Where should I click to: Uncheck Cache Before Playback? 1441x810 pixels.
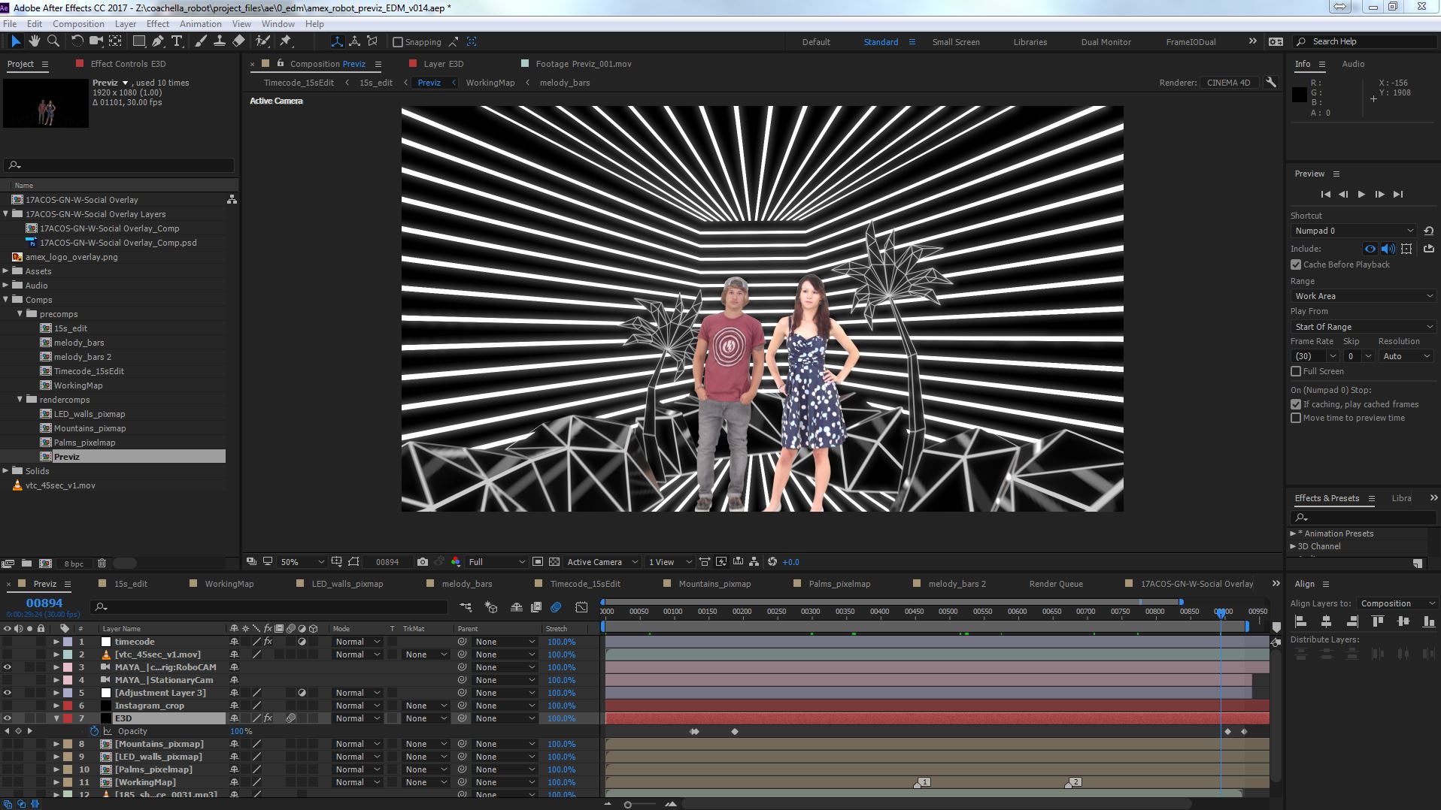(x=1296, y=264)
